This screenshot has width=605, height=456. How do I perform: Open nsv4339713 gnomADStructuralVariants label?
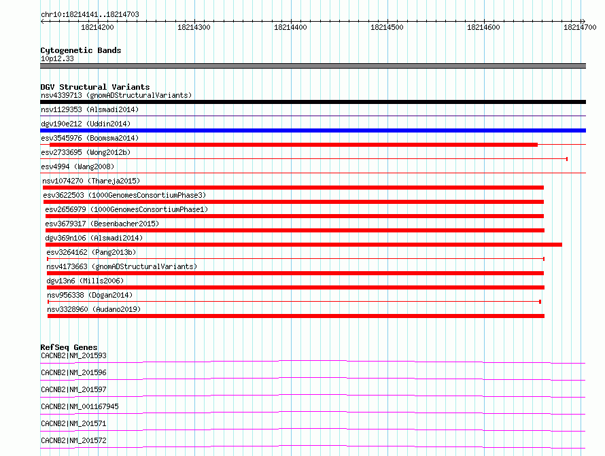point(116,95)
